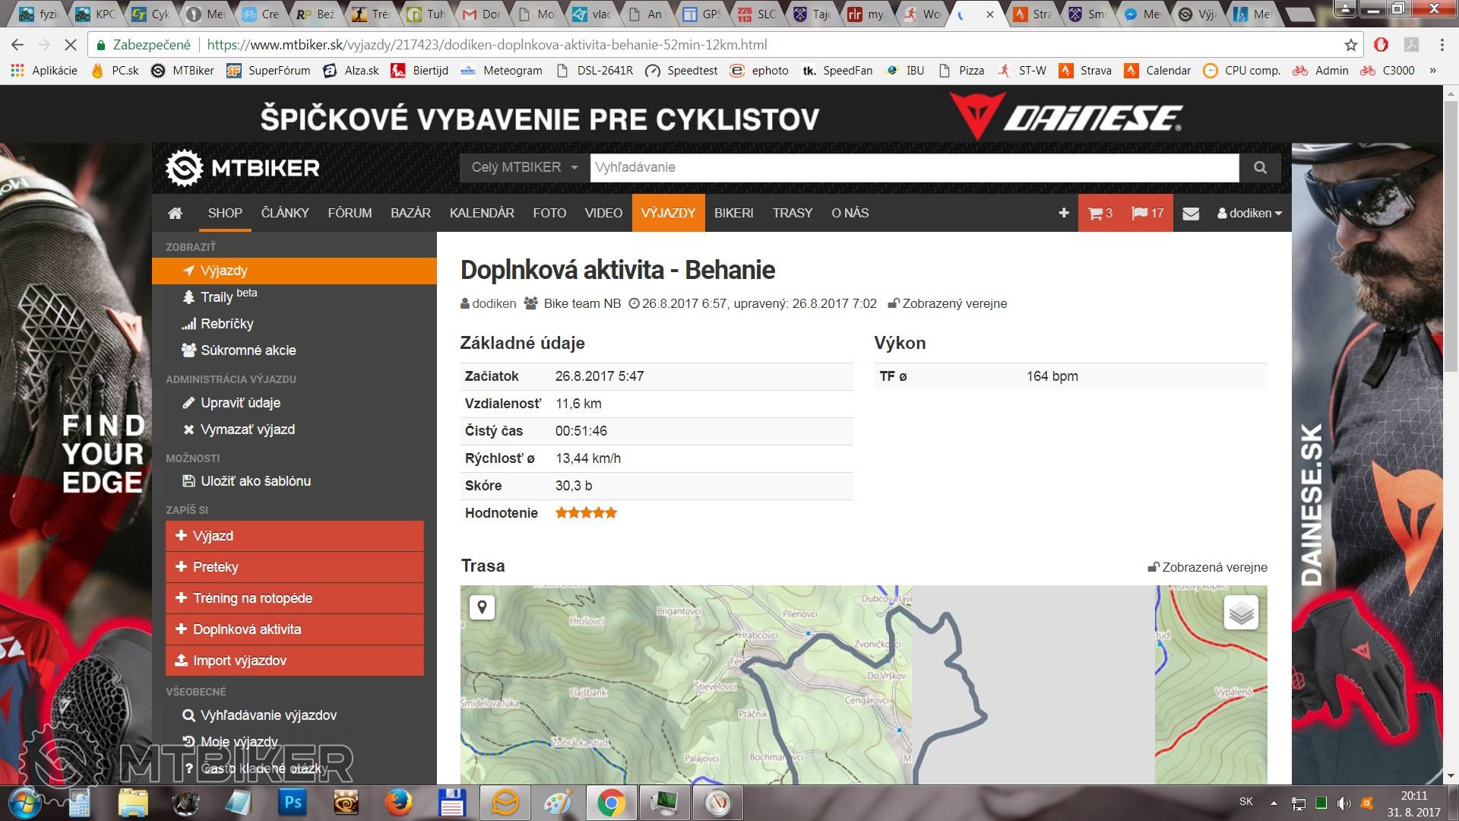This screenshot has height=821, width=1459.
Task: Open Photoshop from the Windows taskbar
Action: (x=293, y=802)
